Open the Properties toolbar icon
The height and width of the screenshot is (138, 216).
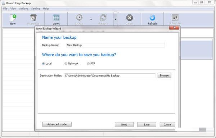pos(33,18)
